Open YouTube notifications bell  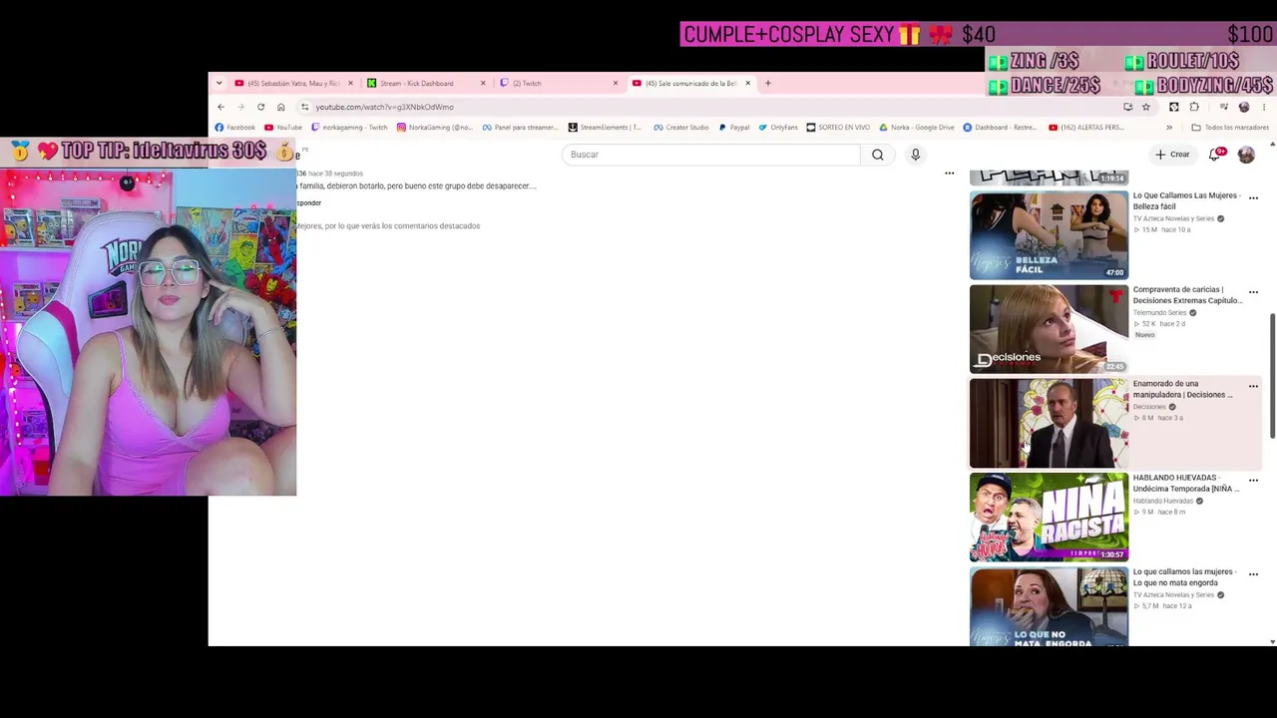coord(1215,155)
